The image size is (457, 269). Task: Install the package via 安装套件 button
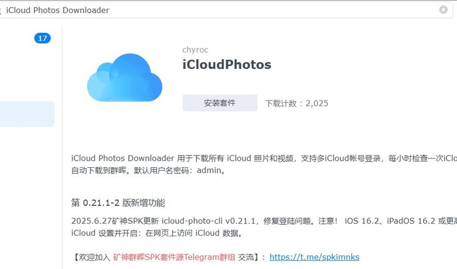click(220, 103)
